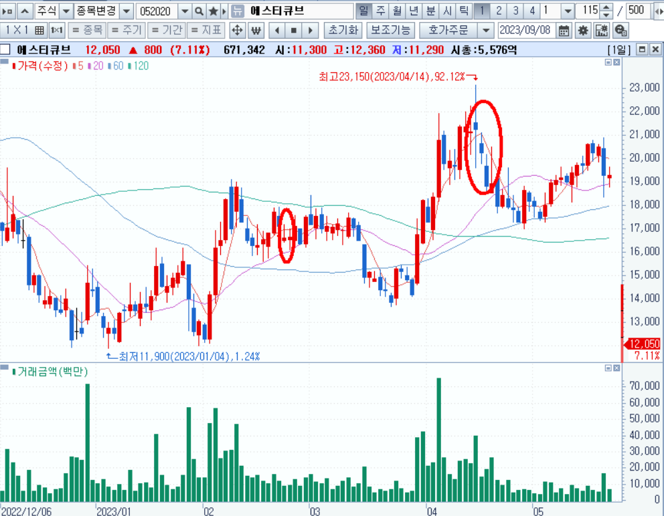
Task: Select the green 120-day moving average legend
Action: coord(139,66)
